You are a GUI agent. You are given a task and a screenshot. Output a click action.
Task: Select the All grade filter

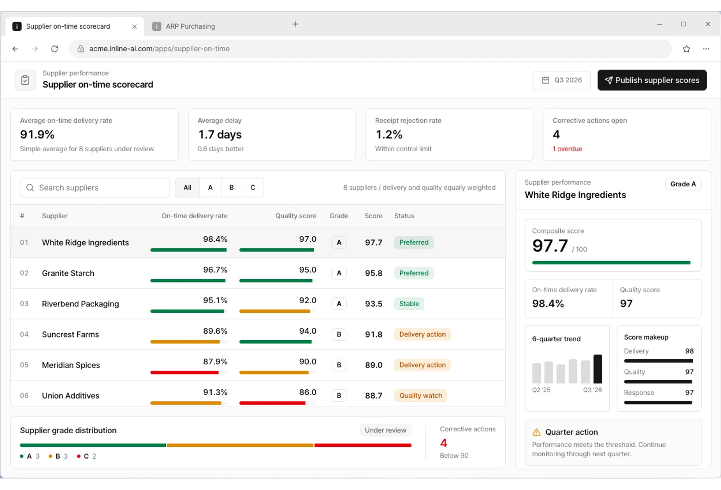pyautogui.click(x=187, y=188)
